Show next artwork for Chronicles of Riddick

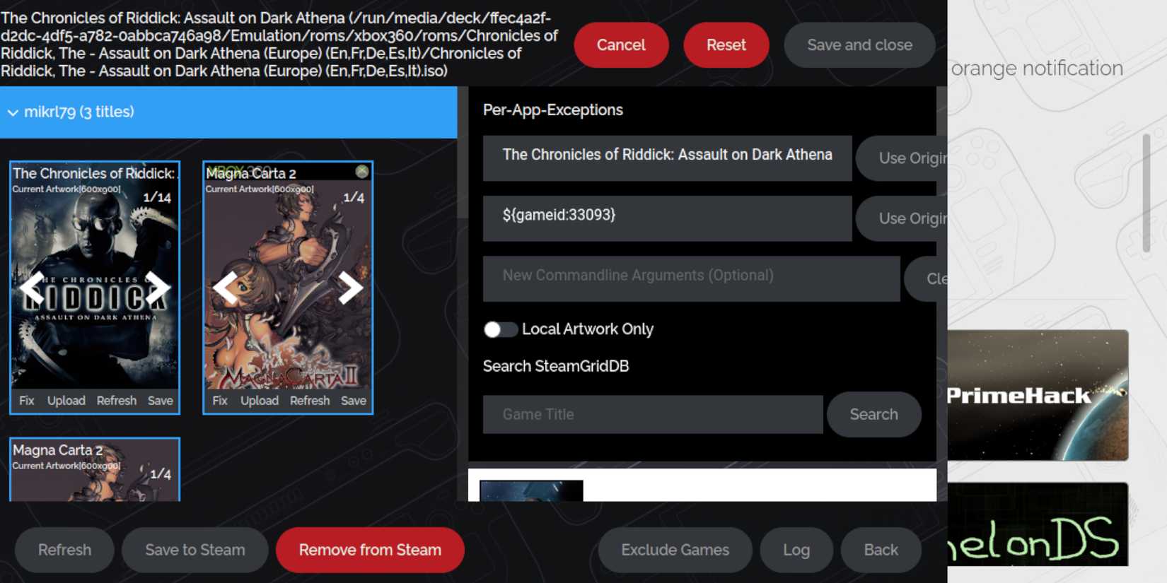tap(157, 288)
